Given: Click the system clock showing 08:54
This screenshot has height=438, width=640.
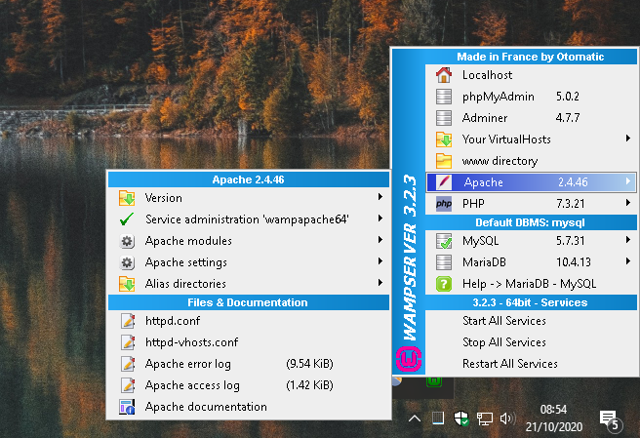Looking at the screenshot, I should pyautogui.click(x=553, y=410).
